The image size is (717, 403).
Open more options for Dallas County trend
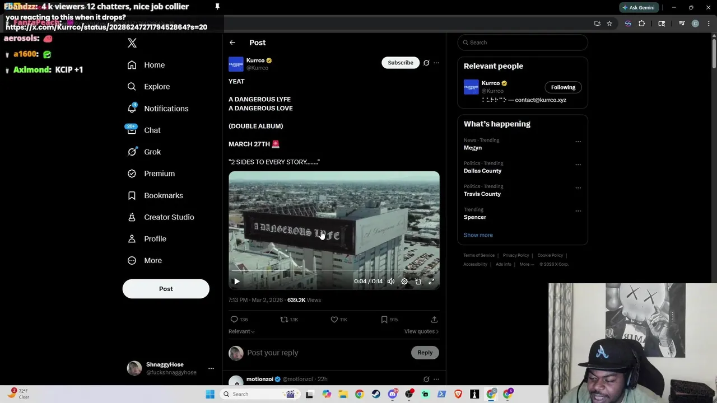(x=578, y=165)
